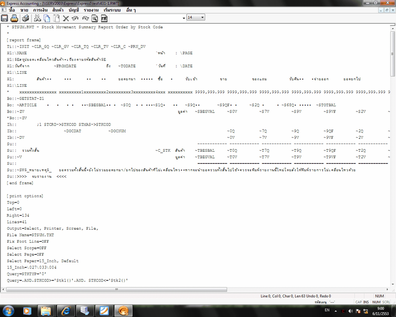Click the vertical scrollbar up arrow
The height and width of the screenshot is (317, 396).
[392, 28]
